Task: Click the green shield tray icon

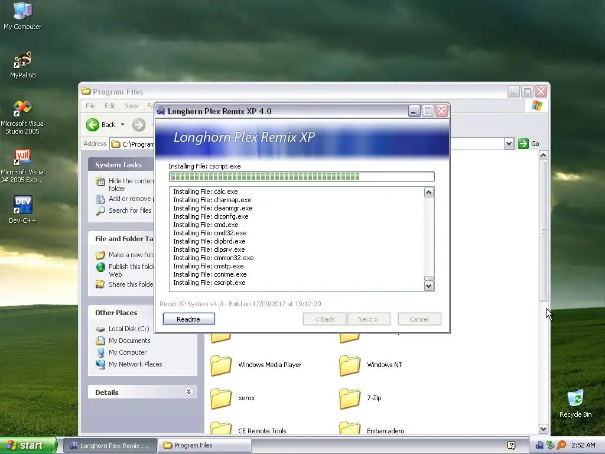Action: click(551, 445)
